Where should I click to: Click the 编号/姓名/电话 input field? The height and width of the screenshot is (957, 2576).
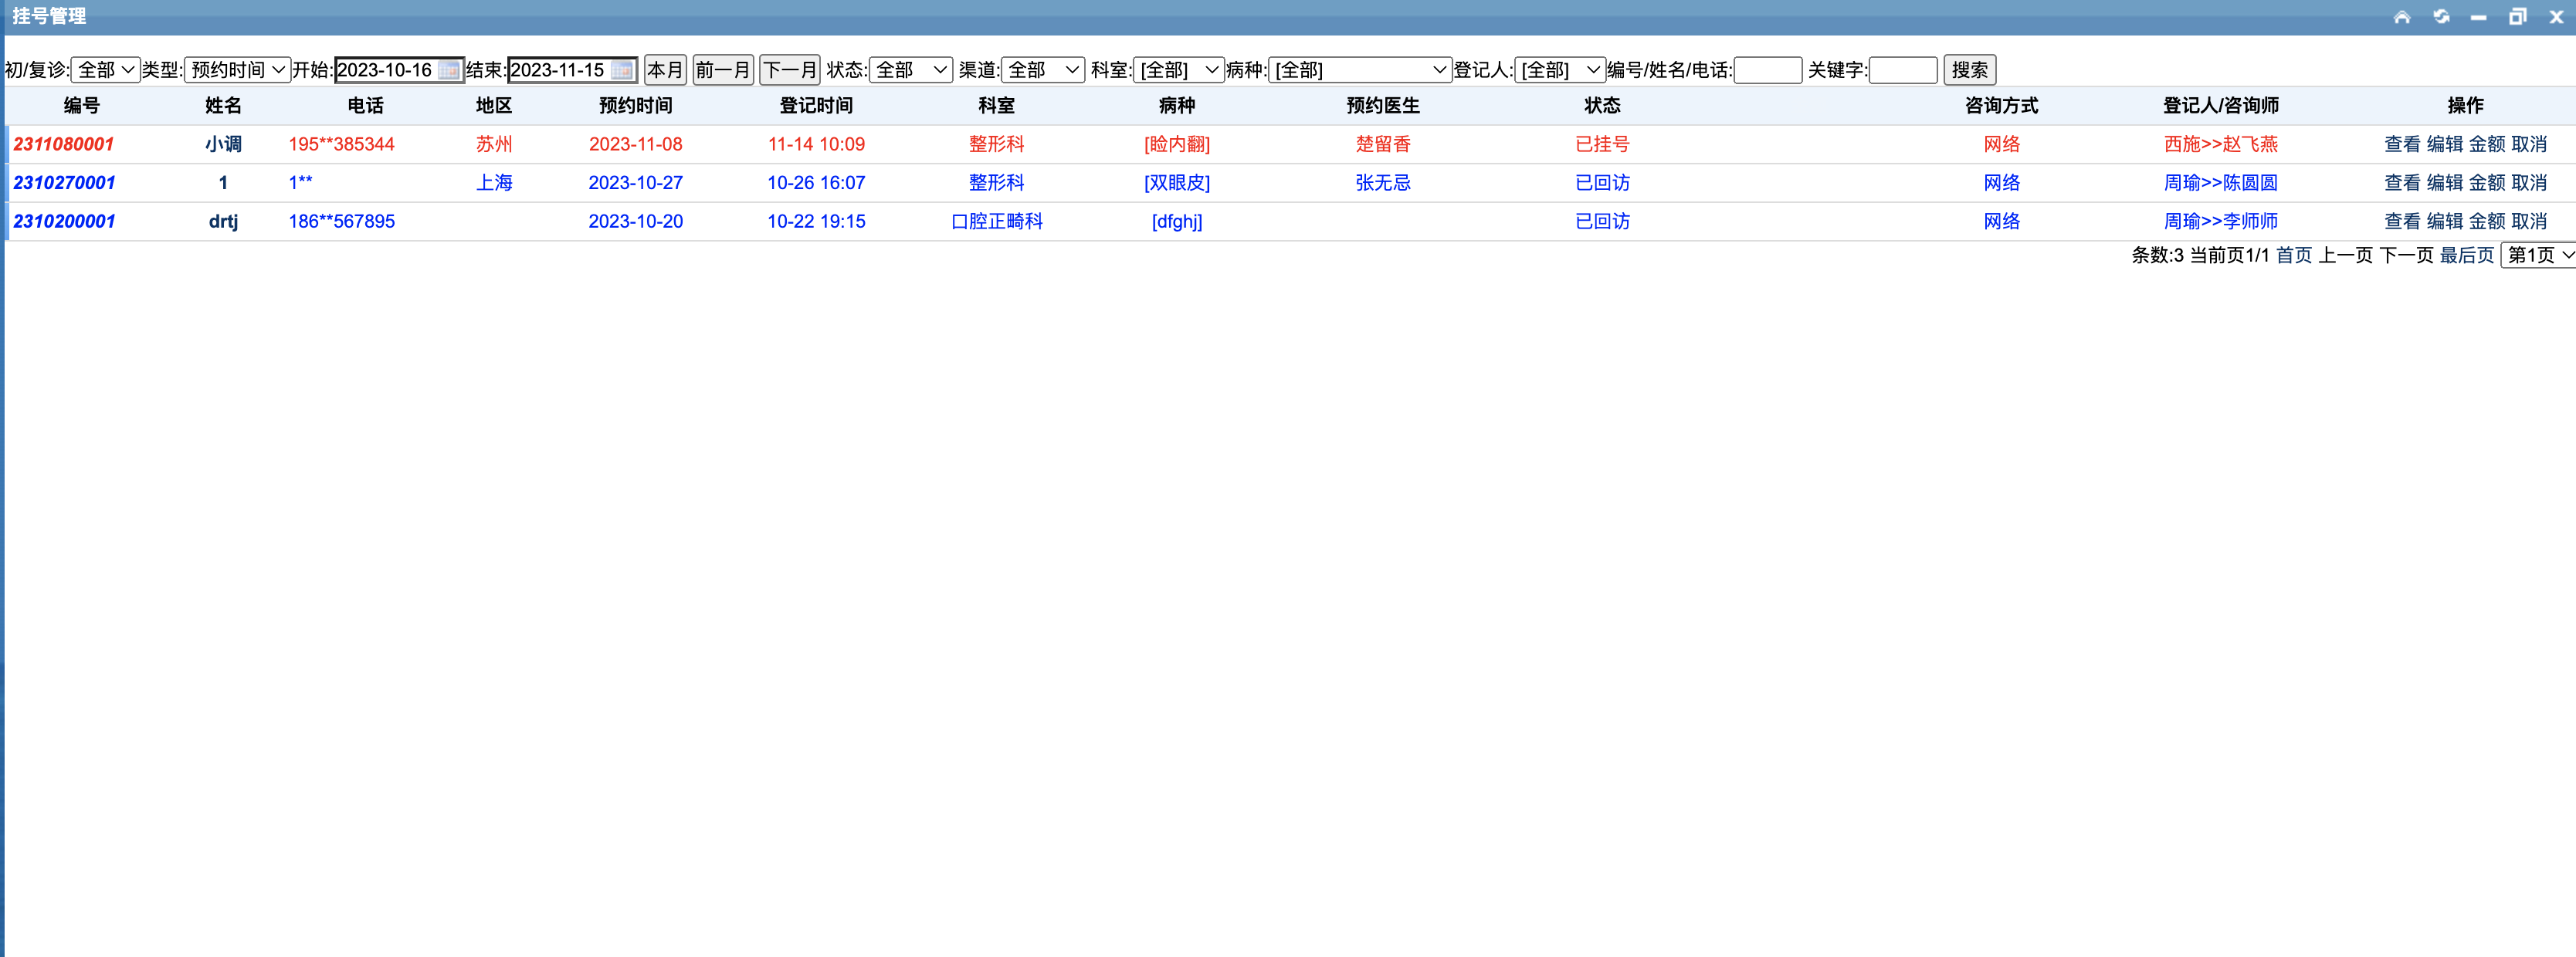[1767, 70]
